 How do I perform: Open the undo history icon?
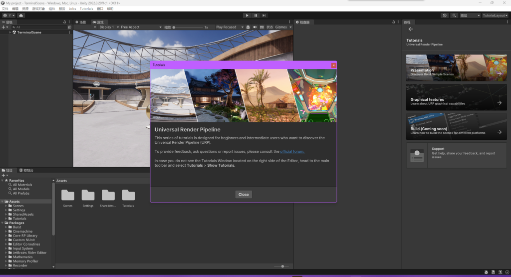tap(445, 15)
